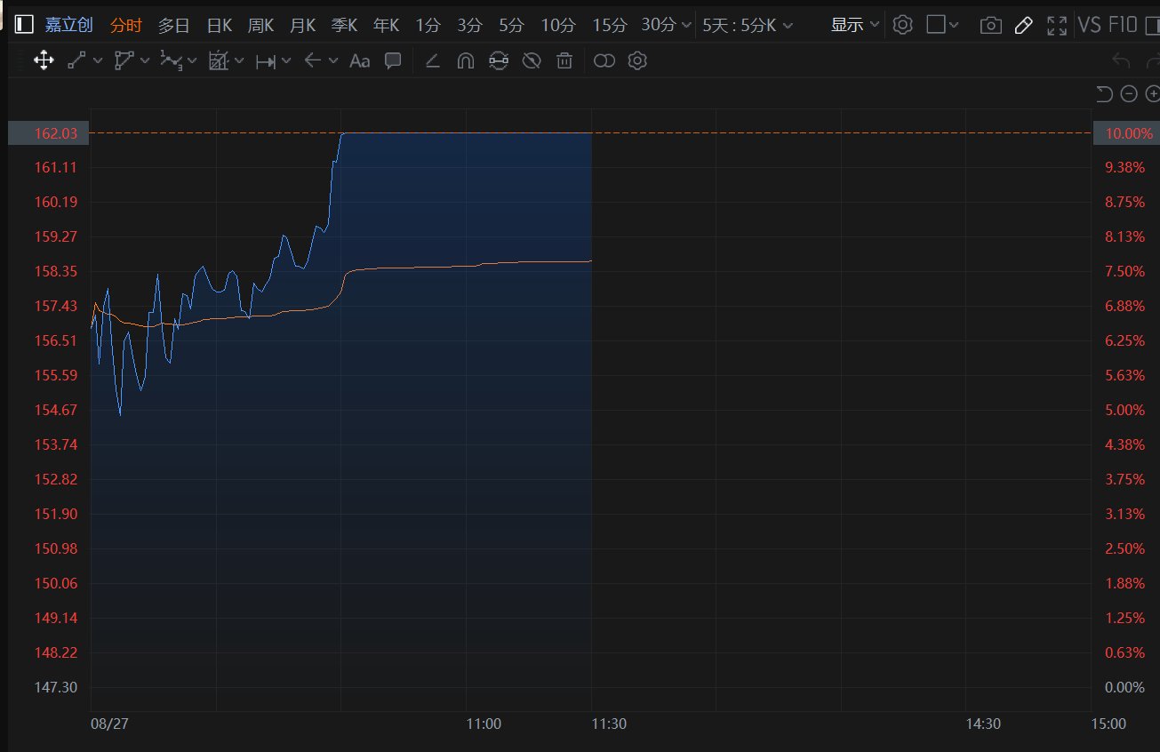Open the 年K yearly candlestick tab
The width and height of the screenshot is (1160, 752).
386,25
